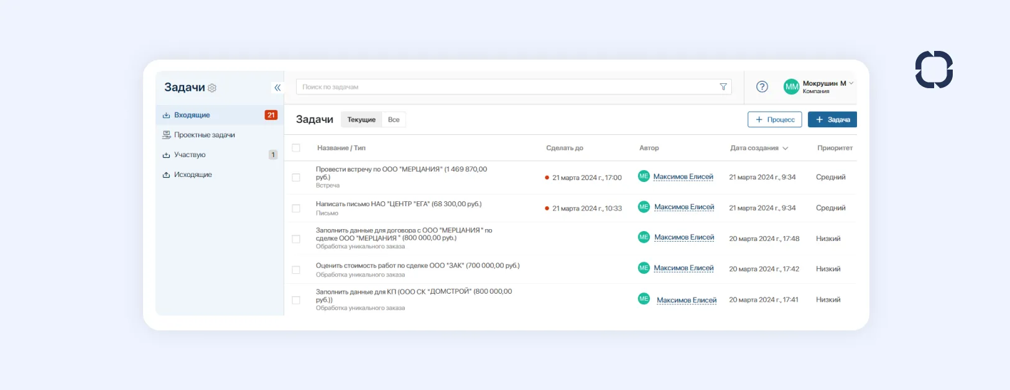1010x390 pixels.
Task: Sort by Дата создания column arrow
Action: pyautogui.click(x=785, y=148)
